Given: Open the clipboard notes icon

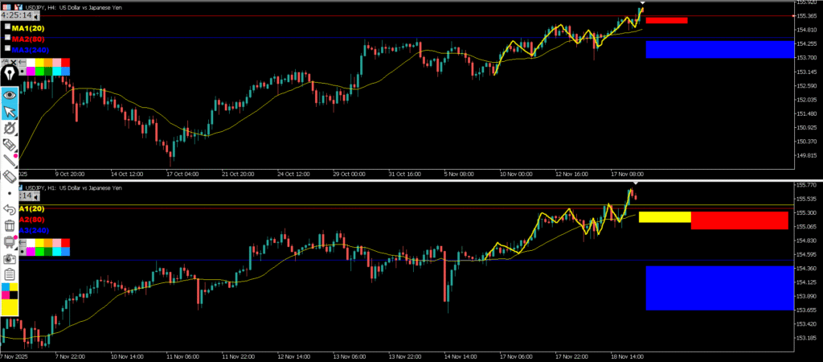Looking at the screenshot, I should [10, 274].
